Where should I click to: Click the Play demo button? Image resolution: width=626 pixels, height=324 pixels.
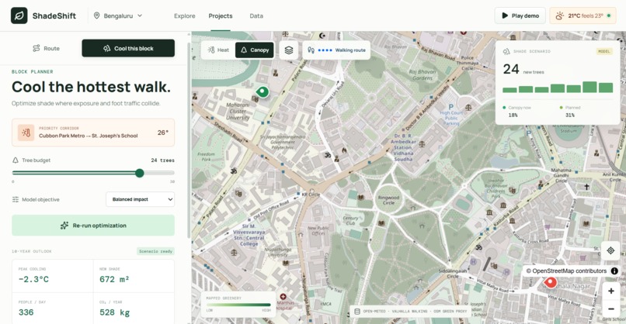(520, 16)
